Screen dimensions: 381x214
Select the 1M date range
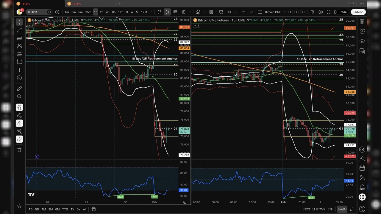coord(44,209)
